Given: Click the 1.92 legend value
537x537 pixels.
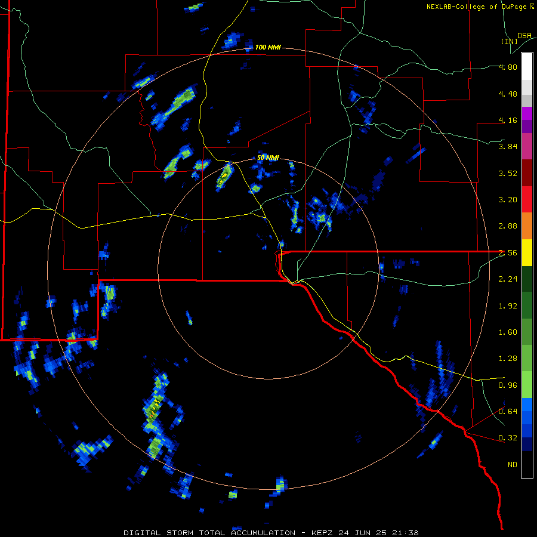Looking at the screenshot, I should (508, 306).
